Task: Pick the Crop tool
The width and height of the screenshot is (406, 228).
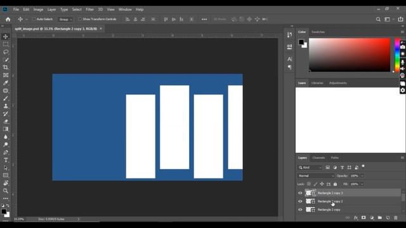Action: point(6,68)
